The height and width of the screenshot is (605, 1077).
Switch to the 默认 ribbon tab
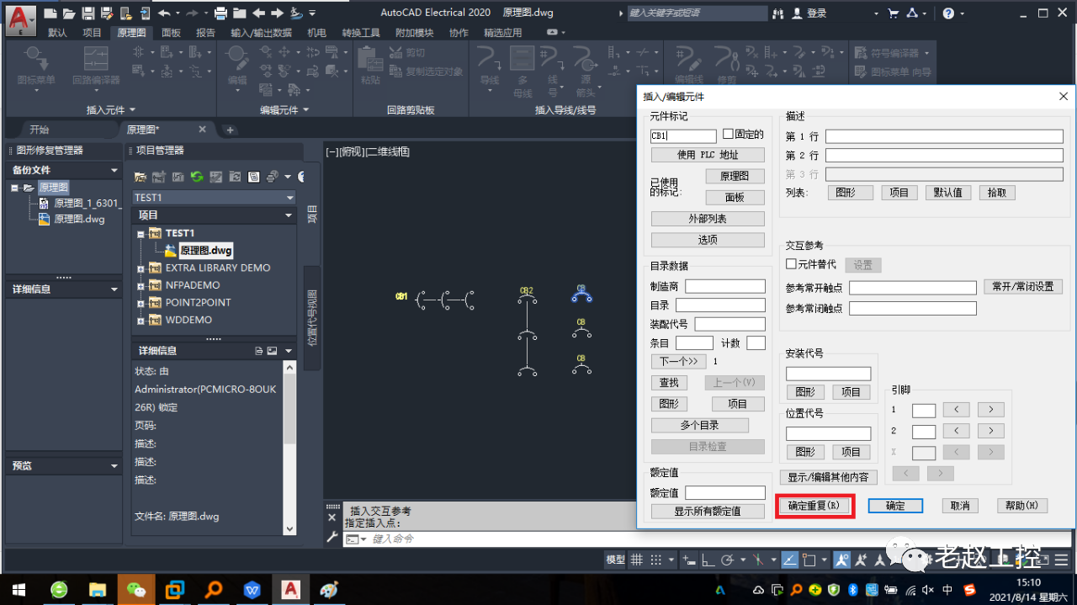57,33
